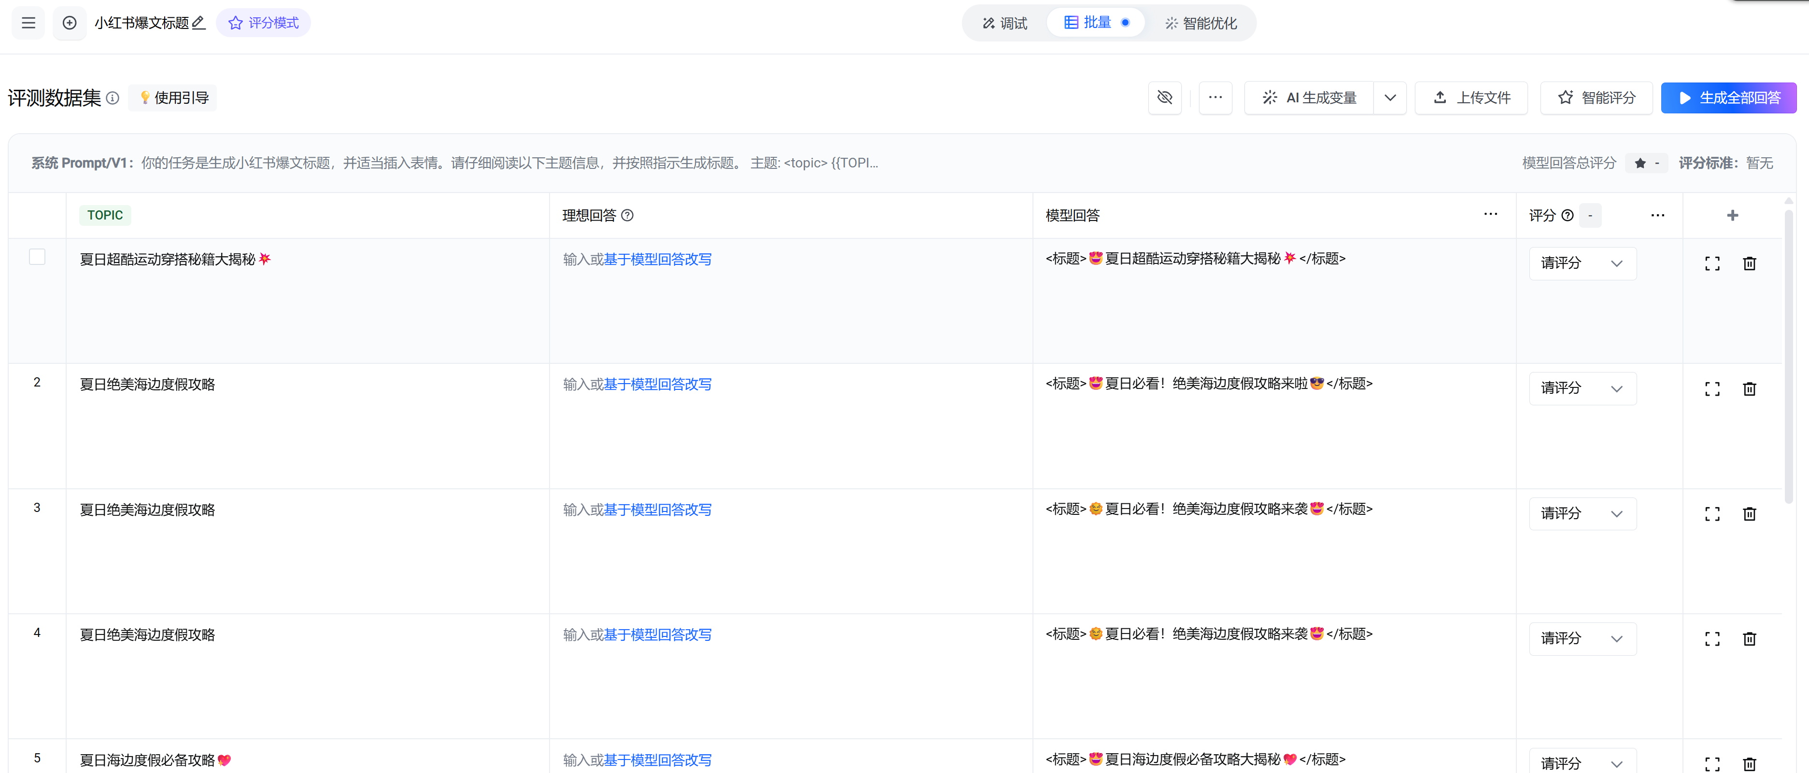Expand row 4 with fullscreen icon
Viewport: 1809px width, 773px height.
[1713, 639]
